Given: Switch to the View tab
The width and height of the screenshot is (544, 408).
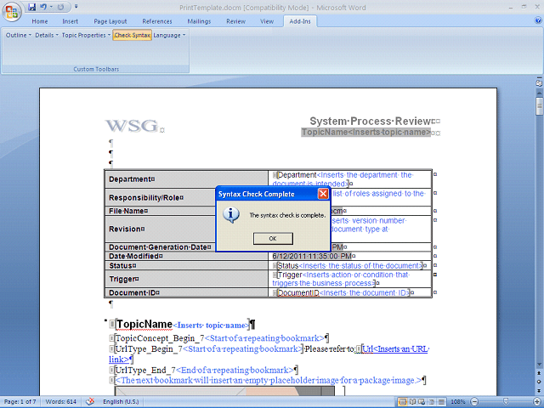Looking at the screenshot, I should (x=267, y=21).
